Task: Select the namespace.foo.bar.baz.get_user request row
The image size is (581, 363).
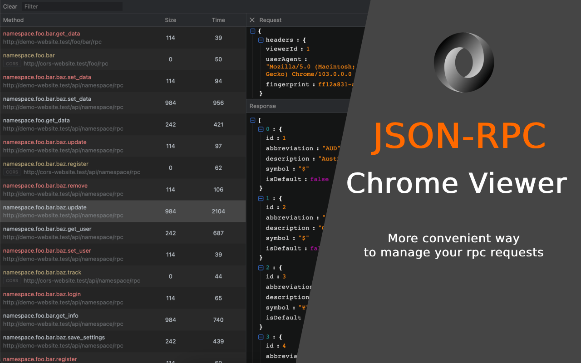Action: 123,233
